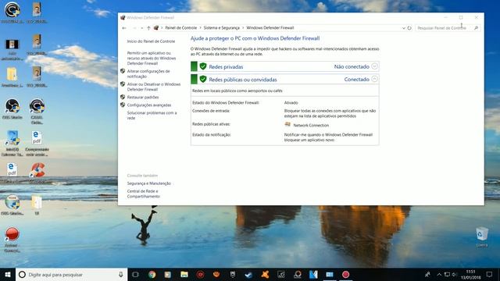Viewport: 500px width, 281px height.
Task: Select the Sistema e Segurança breadcrumb
Action: (x=222, y=28)
